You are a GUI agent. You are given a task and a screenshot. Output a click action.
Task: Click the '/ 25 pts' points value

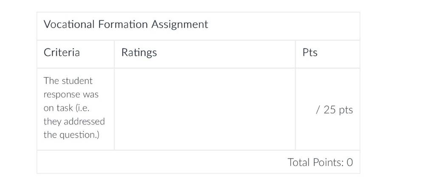pos(334,110)
